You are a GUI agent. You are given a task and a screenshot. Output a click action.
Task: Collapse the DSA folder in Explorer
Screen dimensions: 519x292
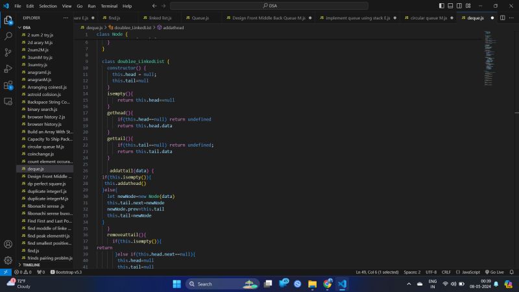click(x=27, y=28)
